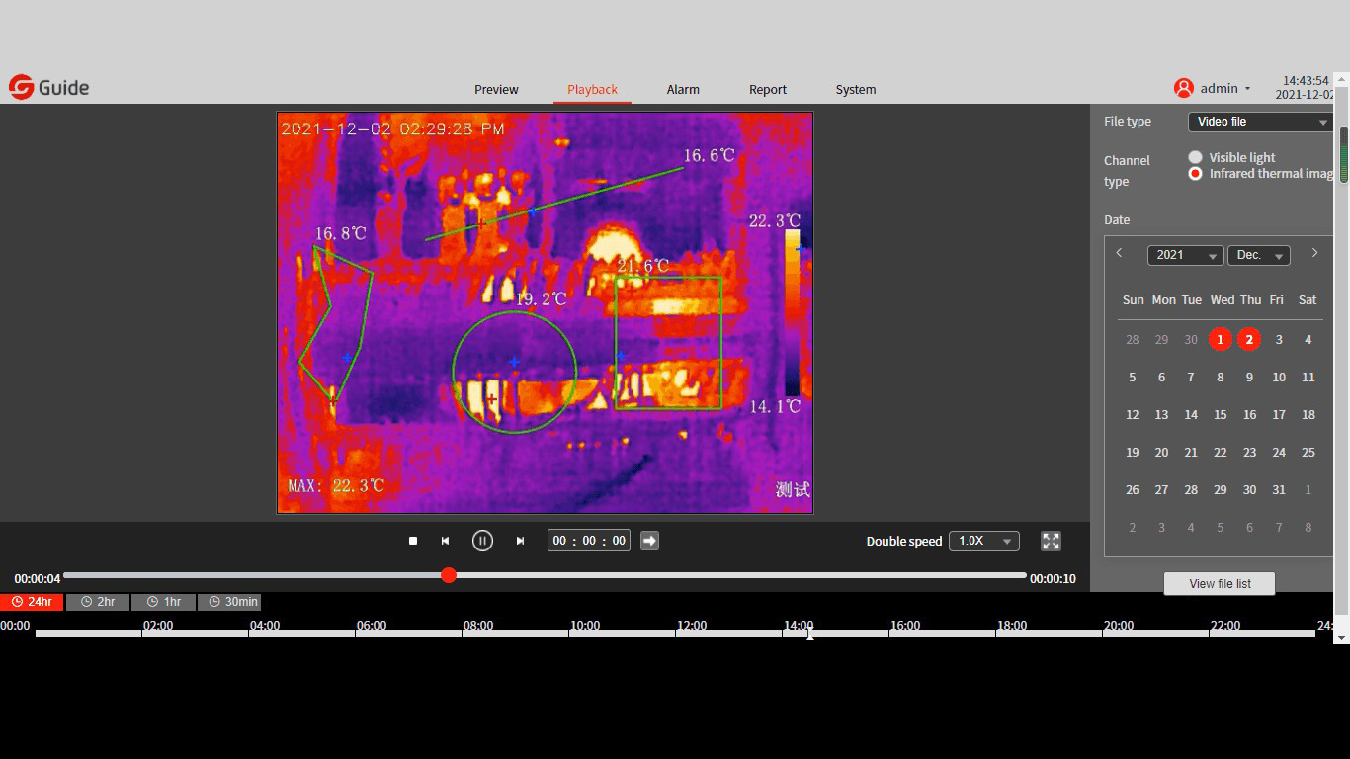Open the Playback tab

coord(592,89)
